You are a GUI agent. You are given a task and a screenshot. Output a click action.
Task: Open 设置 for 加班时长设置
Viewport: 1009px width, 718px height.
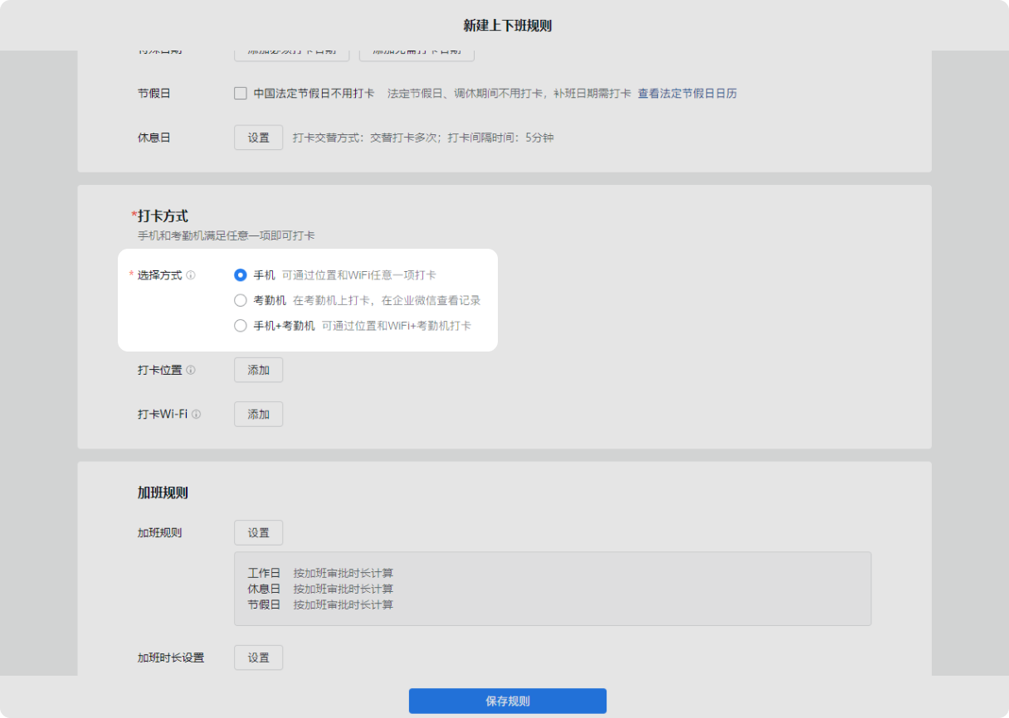[258, 657]
